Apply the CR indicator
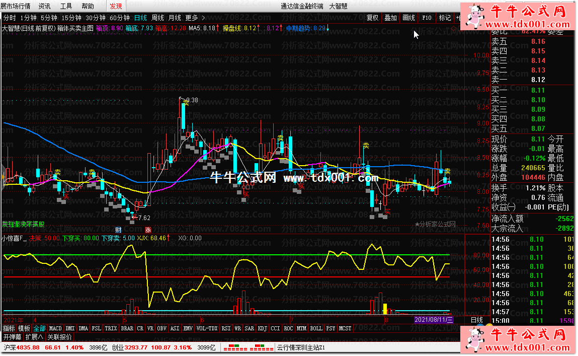Screen dimensions: 578x356 click(140, 328)
